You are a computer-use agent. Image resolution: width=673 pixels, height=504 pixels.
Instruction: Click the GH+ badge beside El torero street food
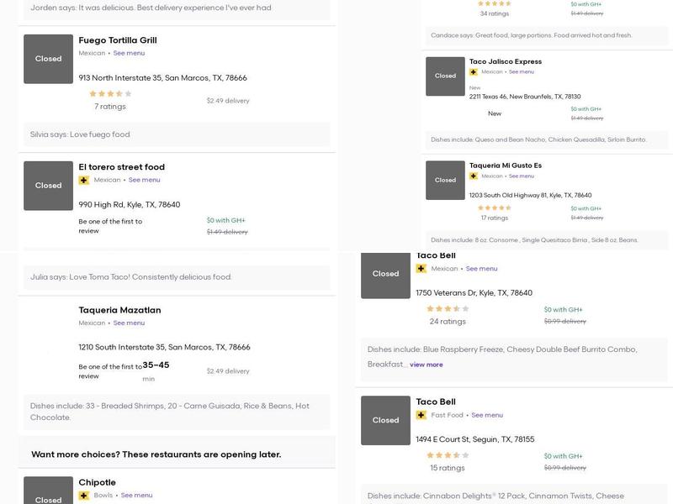pos(84,180)
